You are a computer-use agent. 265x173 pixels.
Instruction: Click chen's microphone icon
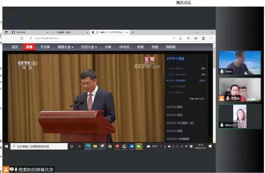222,71
